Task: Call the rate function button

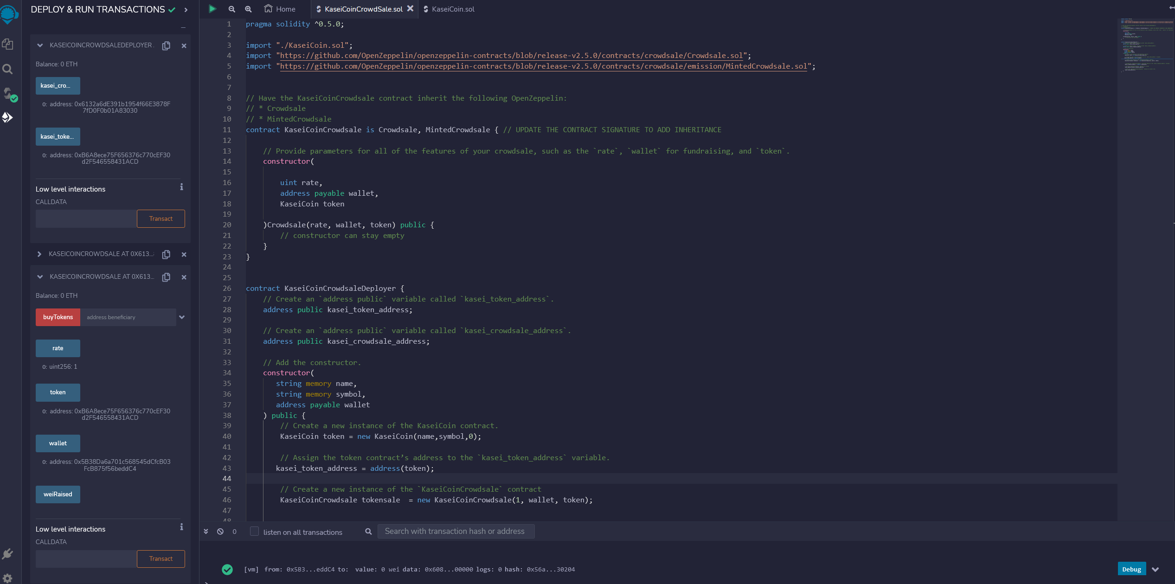Action: point(58,348)
